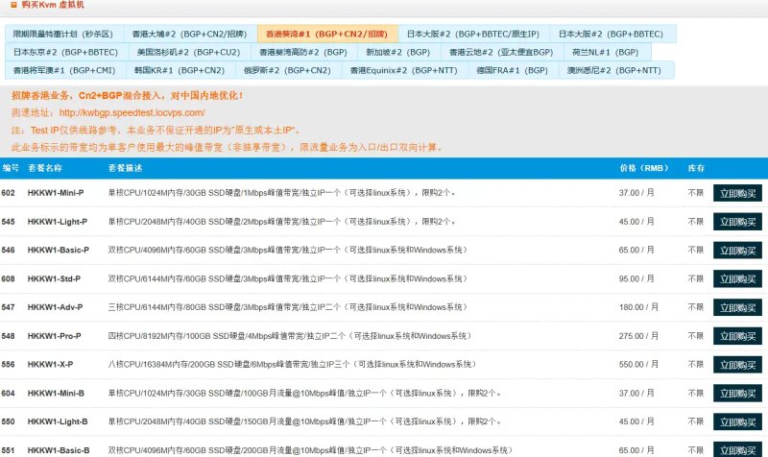Purchase the HKKW1-Light-B package
Viewport: 768px width, 457px height.
coord(737,422)
